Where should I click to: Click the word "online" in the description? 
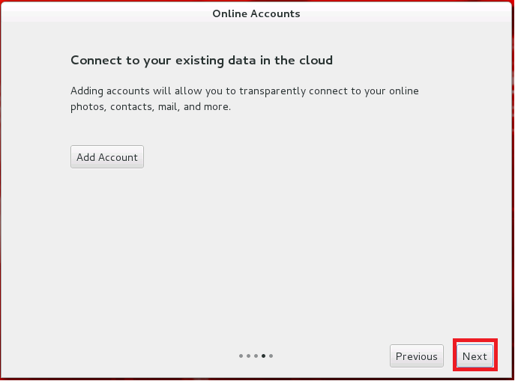pyautogui.click(x=403, y=91)
